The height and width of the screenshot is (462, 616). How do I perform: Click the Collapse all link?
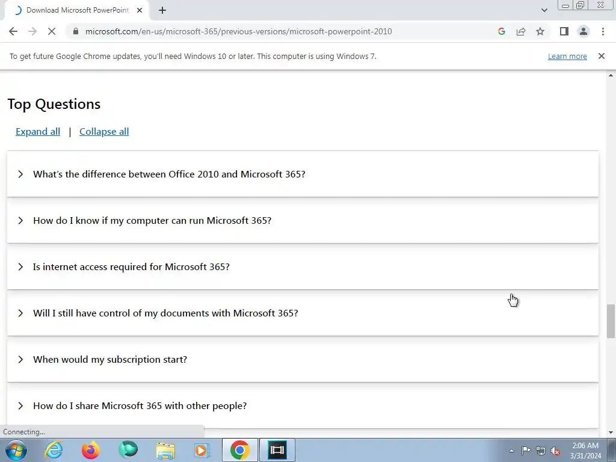[104, 132]
